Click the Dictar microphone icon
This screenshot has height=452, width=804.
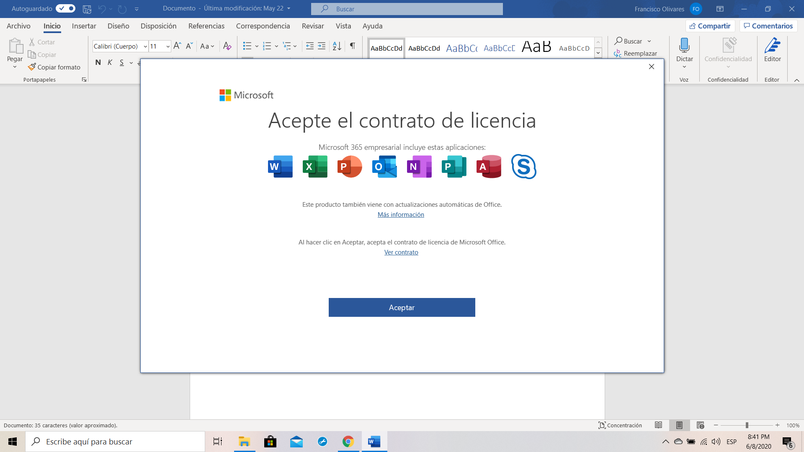tap(684, 45)
